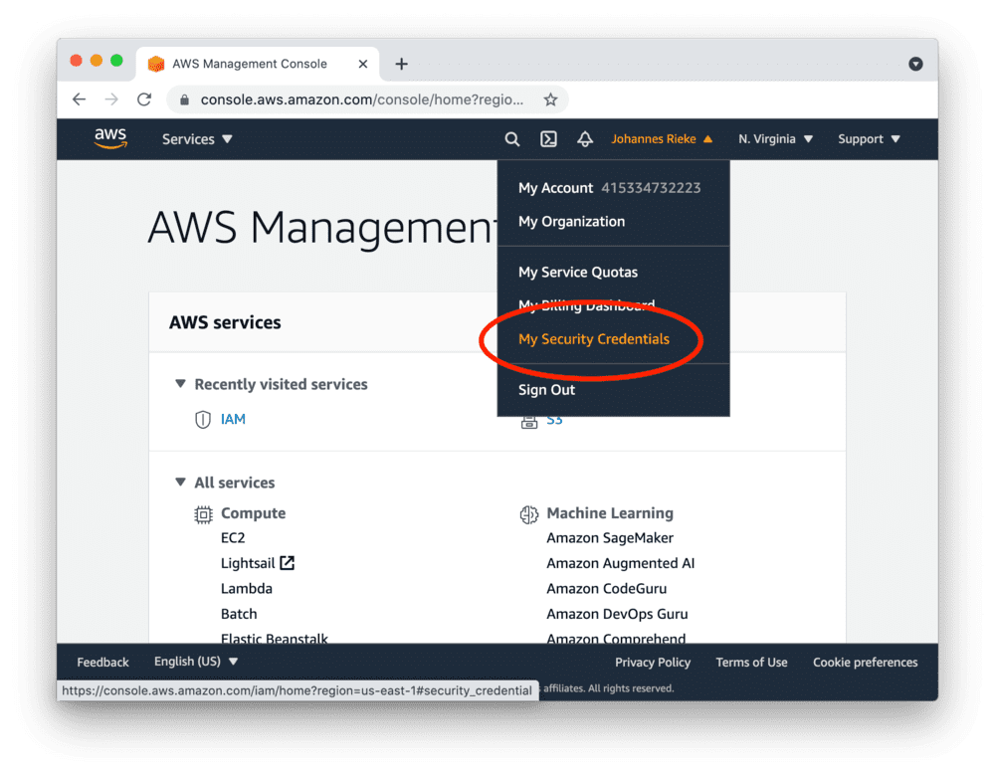Bookmark the page with the star icon

(x=550, y=99)
